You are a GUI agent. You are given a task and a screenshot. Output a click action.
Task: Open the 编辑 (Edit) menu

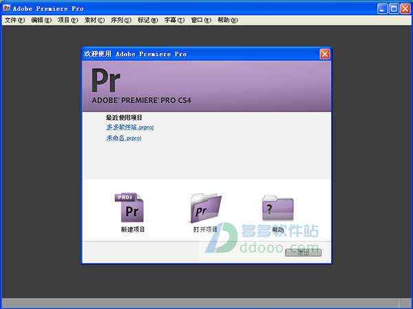tap(41, 20)
